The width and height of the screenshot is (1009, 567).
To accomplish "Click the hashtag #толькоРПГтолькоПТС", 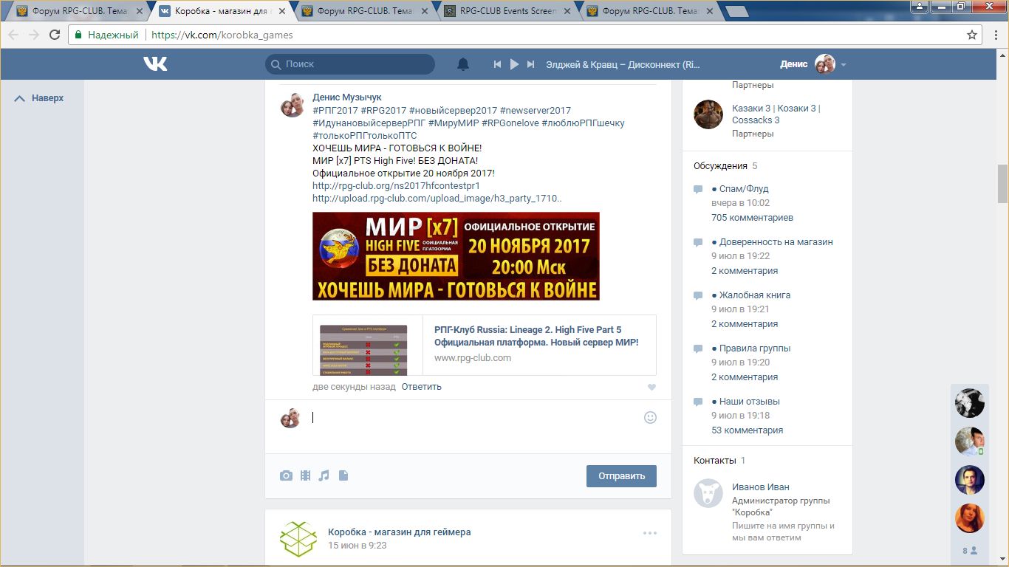I will click(x=365, y=136).
